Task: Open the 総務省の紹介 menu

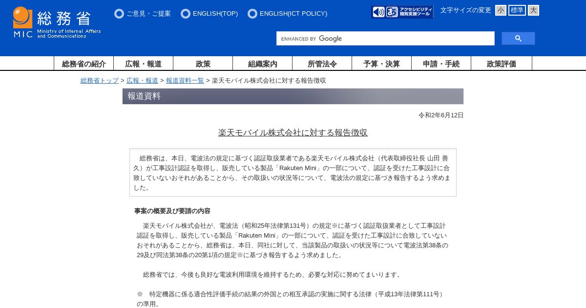Action: (84, 64)
